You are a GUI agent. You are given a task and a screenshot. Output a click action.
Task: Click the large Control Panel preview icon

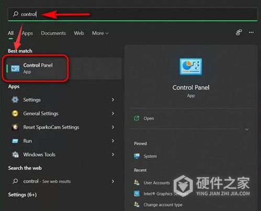(191, 67)
